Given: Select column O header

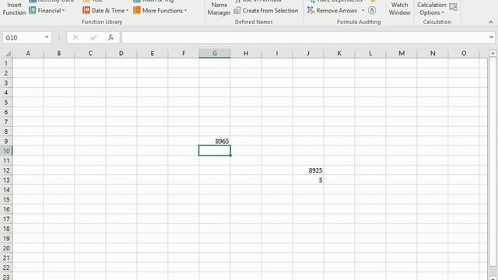Looking at the screenshot, I should pos(464,54).
